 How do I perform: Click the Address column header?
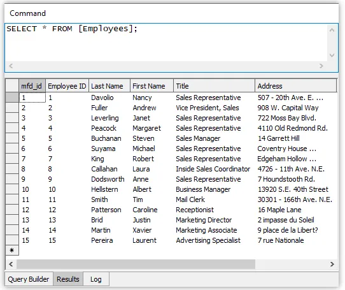tap(296, 85)
